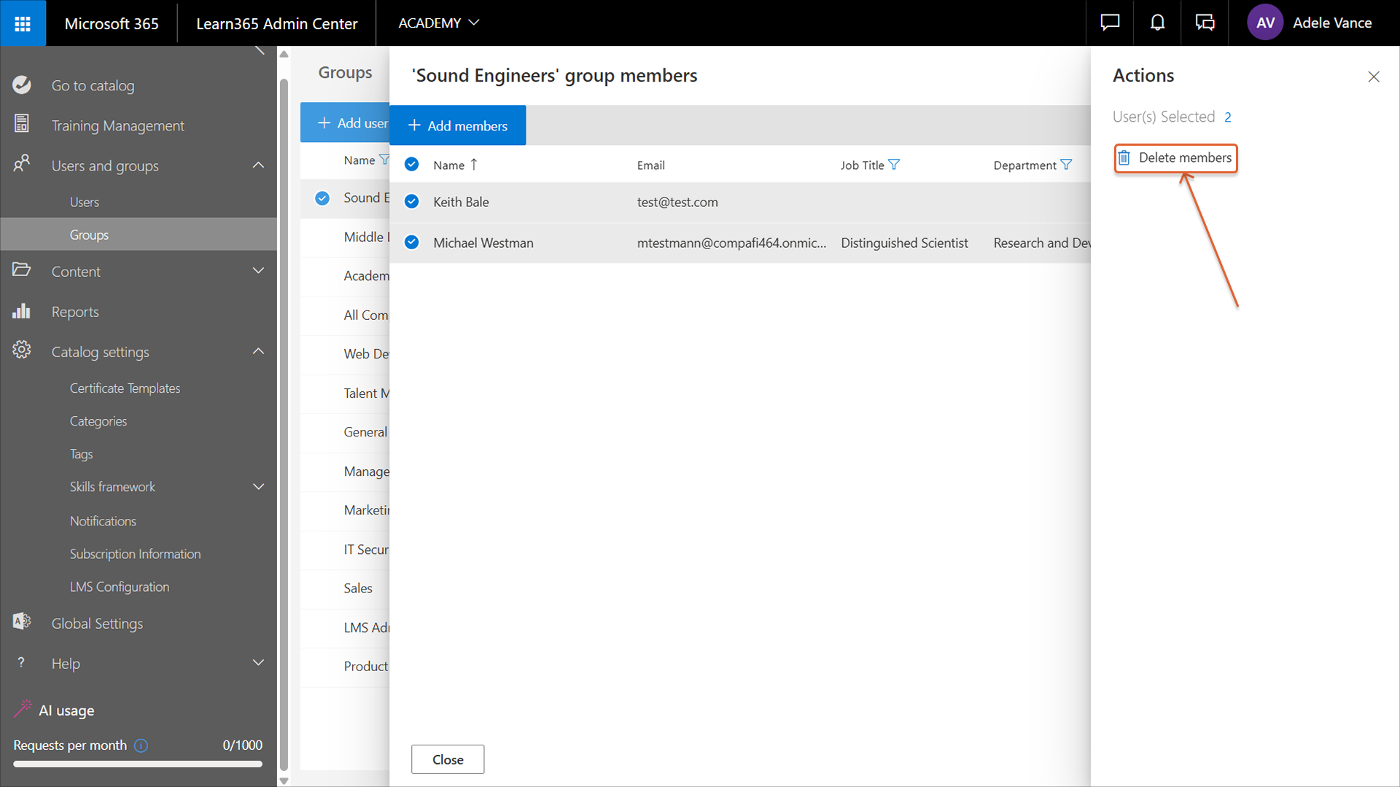Click the Requests per month info icon
The height and width of the screenshot is (787, 1400).
click(x=141, y=745)
